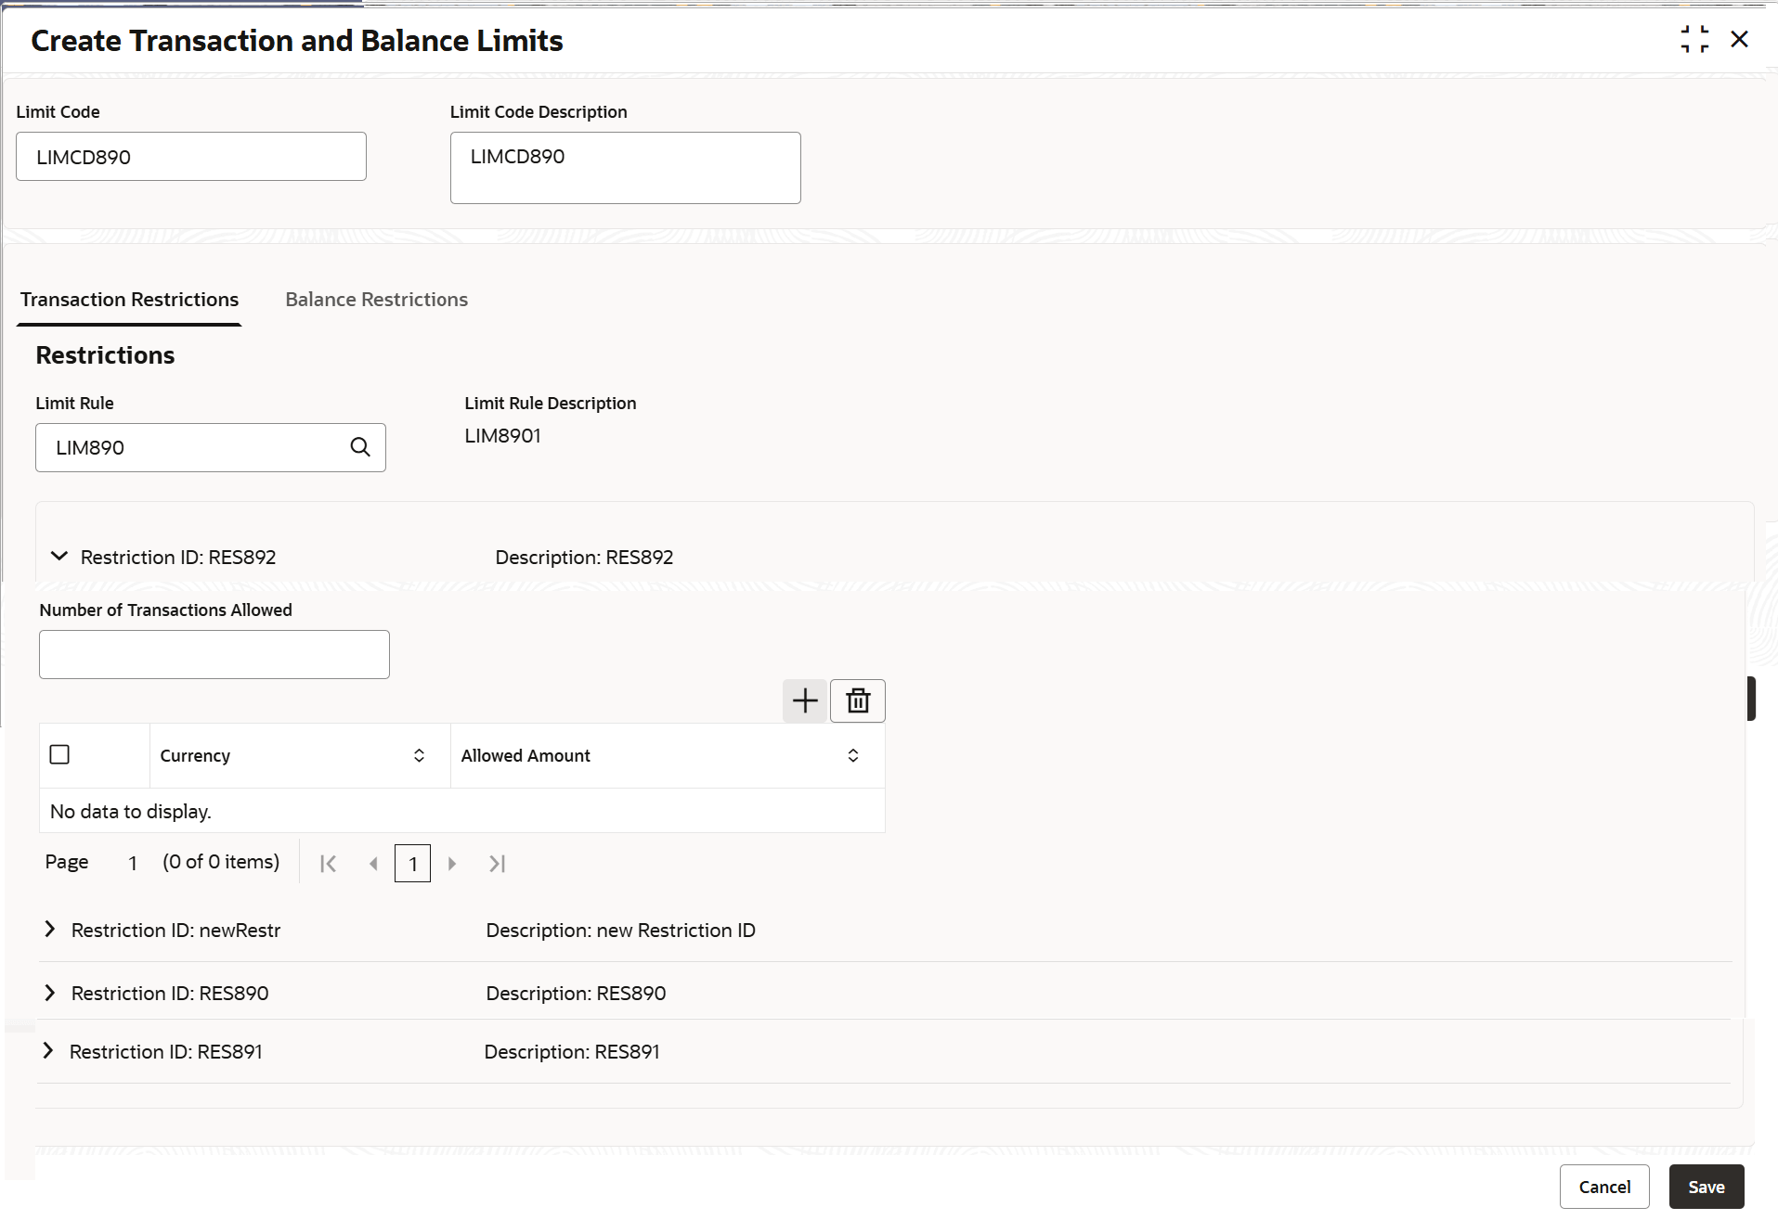Go to previous page of table
1778x1220 pixels.
(373, 864)
